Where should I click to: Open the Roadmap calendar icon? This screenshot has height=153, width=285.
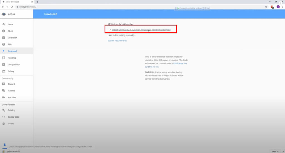click(x=4, y=58)
